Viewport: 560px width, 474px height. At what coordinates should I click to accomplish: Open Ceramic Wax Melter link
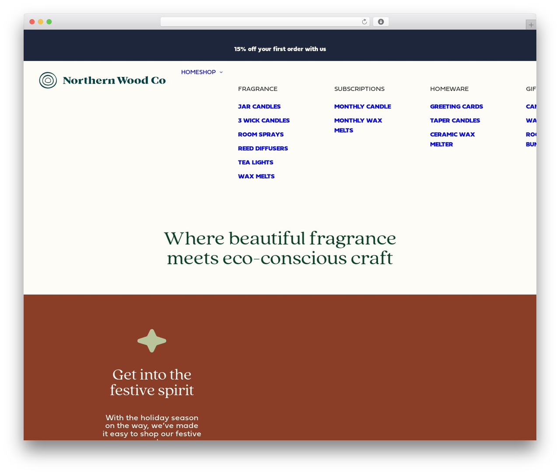point(452,139)
